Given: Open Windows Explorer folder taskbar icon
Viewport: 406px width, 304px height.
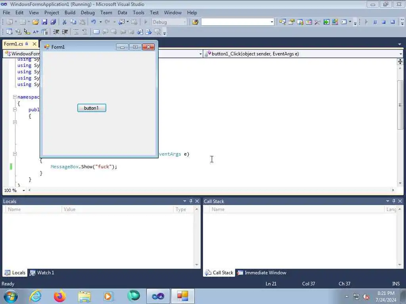Looking at the screenshot, I should click(84, 296).
